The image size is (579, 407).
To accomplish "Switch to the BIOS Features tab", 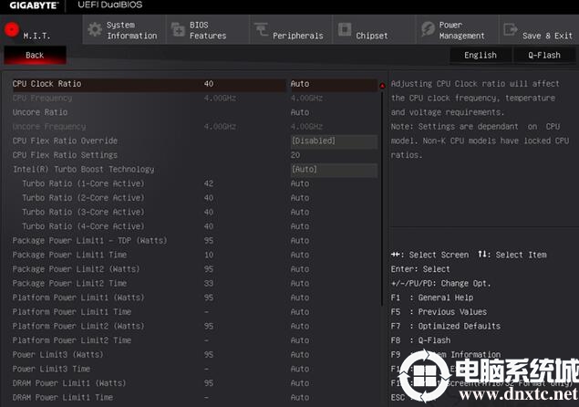I will pyautogui.click(x=208, y=30).
